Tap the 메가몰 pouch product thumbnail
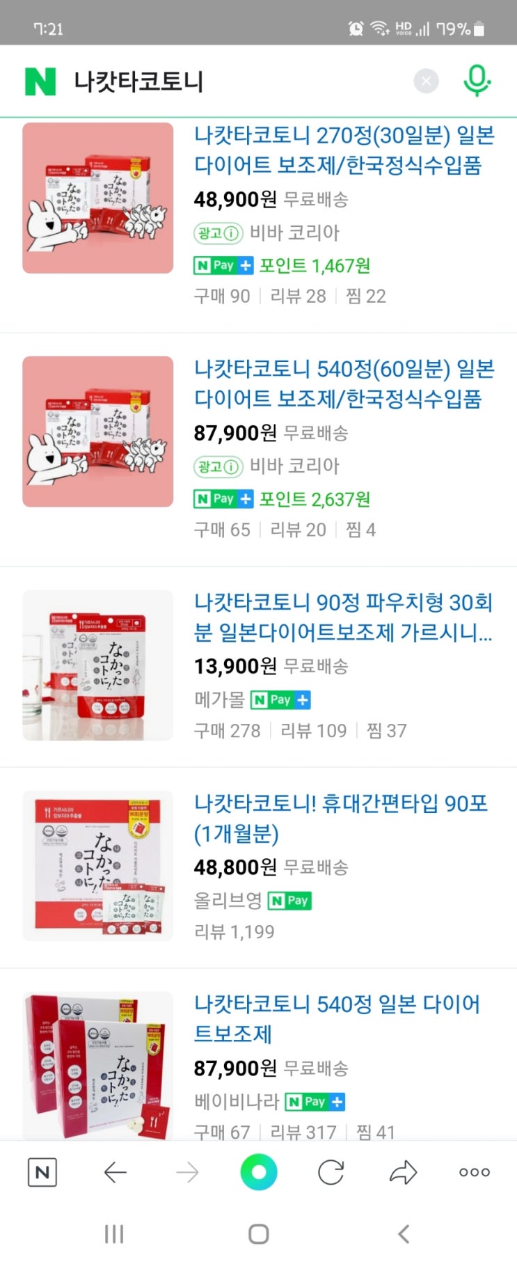This screenshot has width=517, height=1264. 97,665
